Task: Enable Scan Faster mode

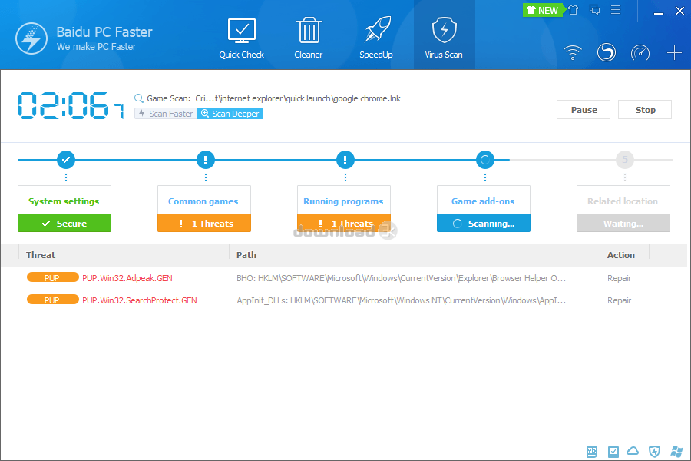Action: 164,113
